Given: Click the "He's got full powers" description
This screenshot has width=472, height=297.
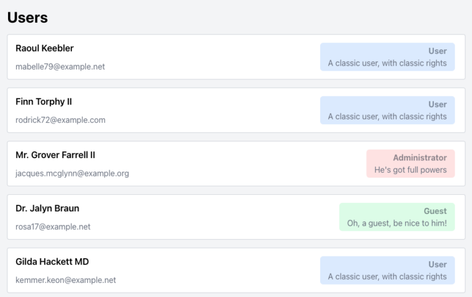Looking at the screenshot, I should tap(411, 170).
